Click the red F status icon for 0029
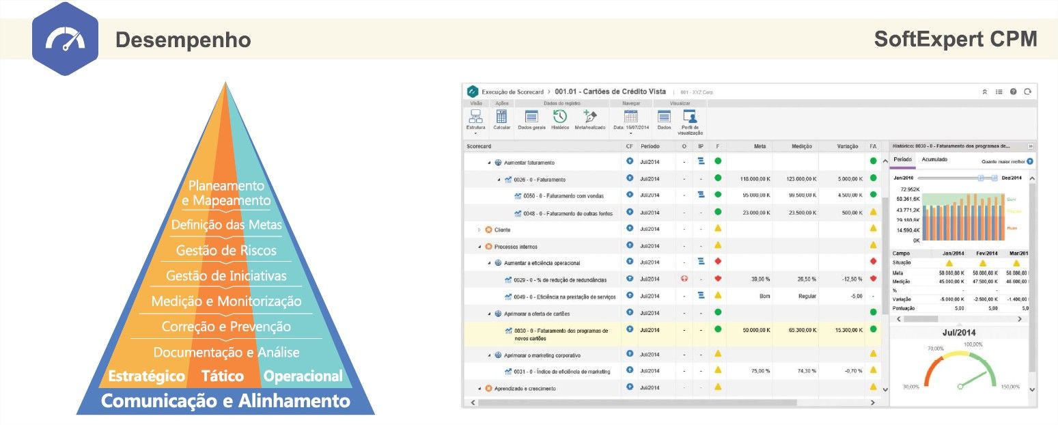This screenshot has width=1058, height=425. click(x=718, y=278)
